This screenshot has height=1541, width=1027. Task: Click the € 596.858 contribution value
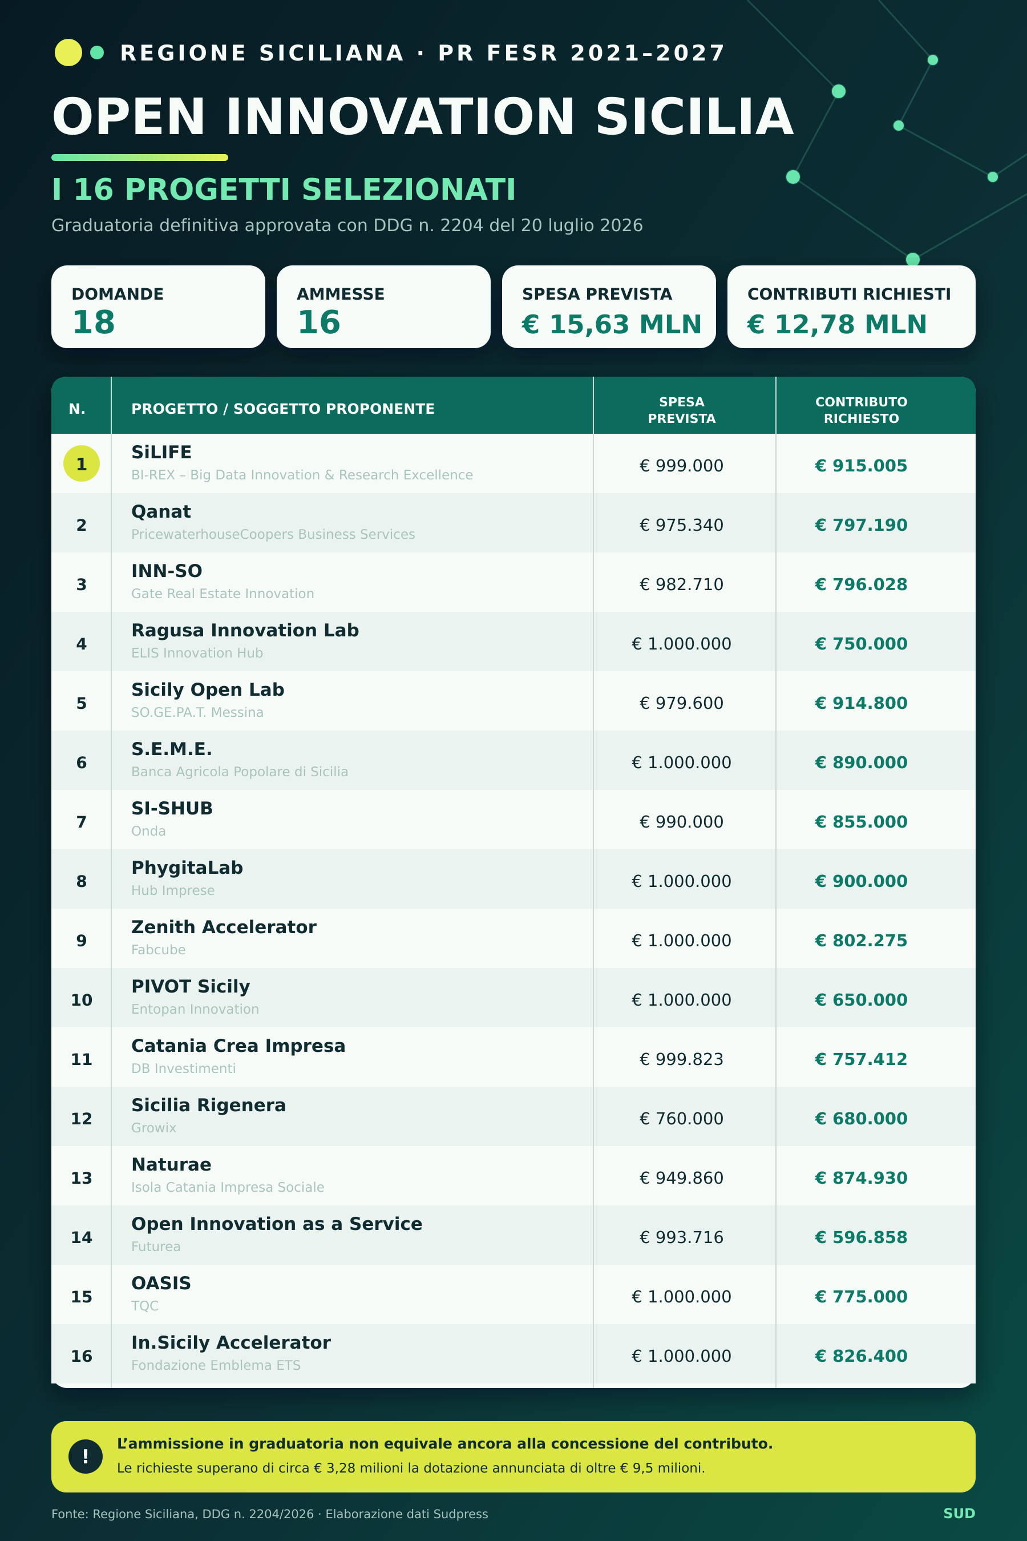(862, 1237)
